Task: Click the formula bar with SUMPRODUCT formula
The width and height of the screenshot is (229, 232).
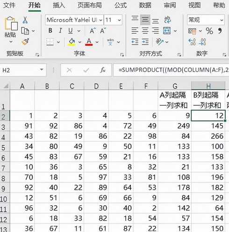Action: (x=171, y=70)
